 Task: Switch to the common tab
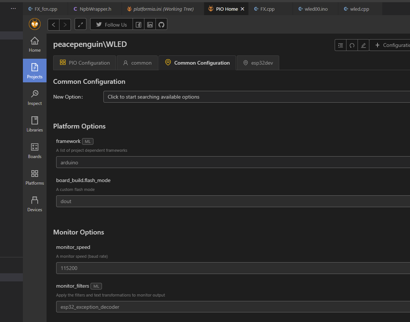coord(137,63)
